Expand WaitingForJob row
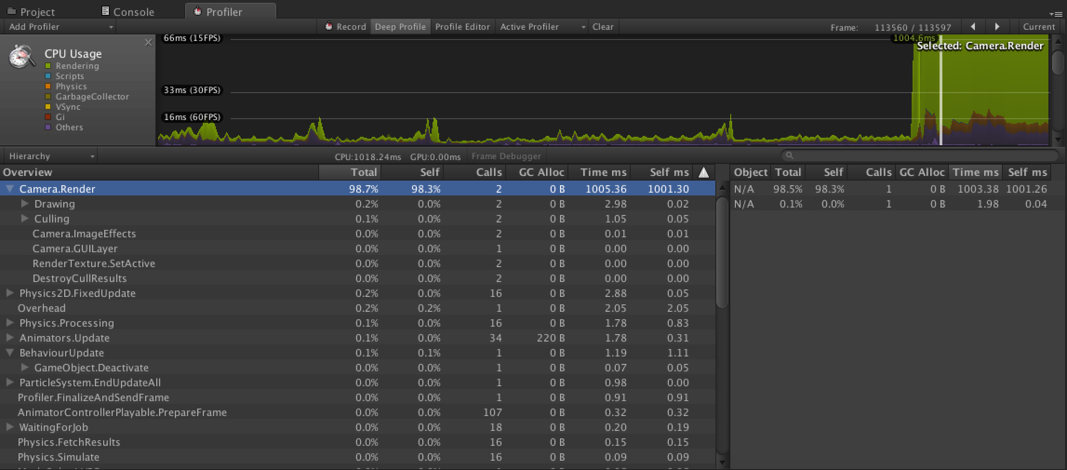Image resolution: width=1067 pixels, height=470 pixels. click(x=10, y=427)
